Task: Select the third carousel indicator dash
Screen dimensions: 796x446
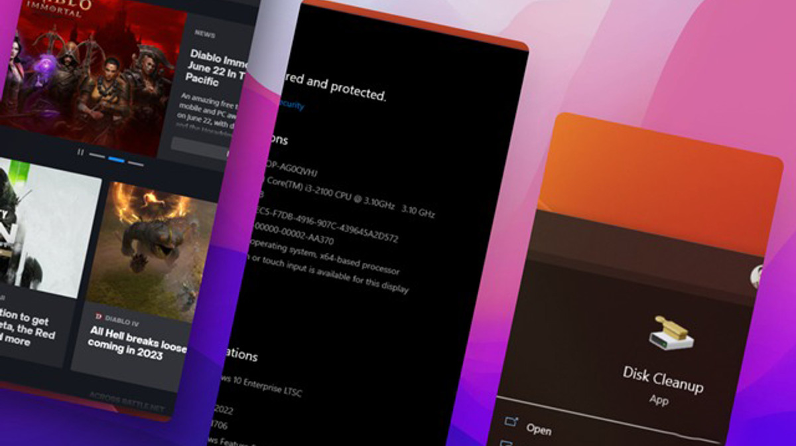Action: (135, 163)
